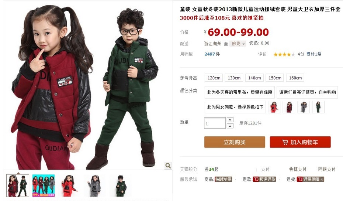Show the four-kids colorful group thumbnail
The width and height of the screenshot is (343, 201).
coord(43,185)
